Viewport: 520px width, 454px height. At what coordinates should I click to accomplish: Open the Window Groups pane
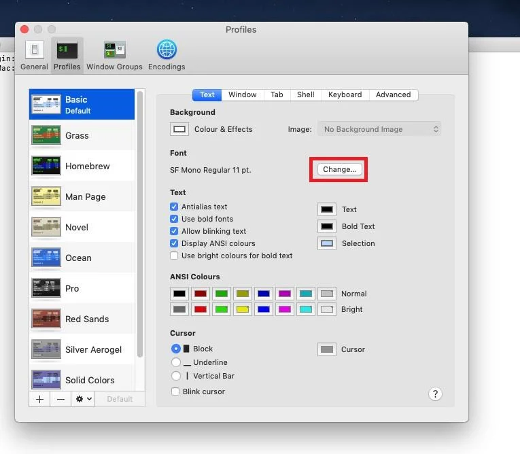click(x=114, y=55)
